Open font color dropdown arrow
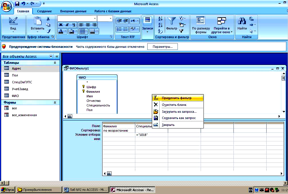 point(65,31)
